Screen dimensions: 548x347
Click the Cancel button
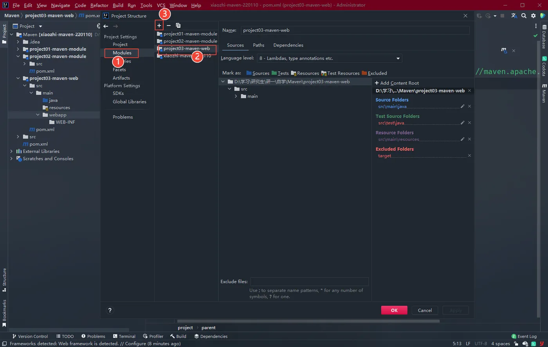[x=425, y=310]
